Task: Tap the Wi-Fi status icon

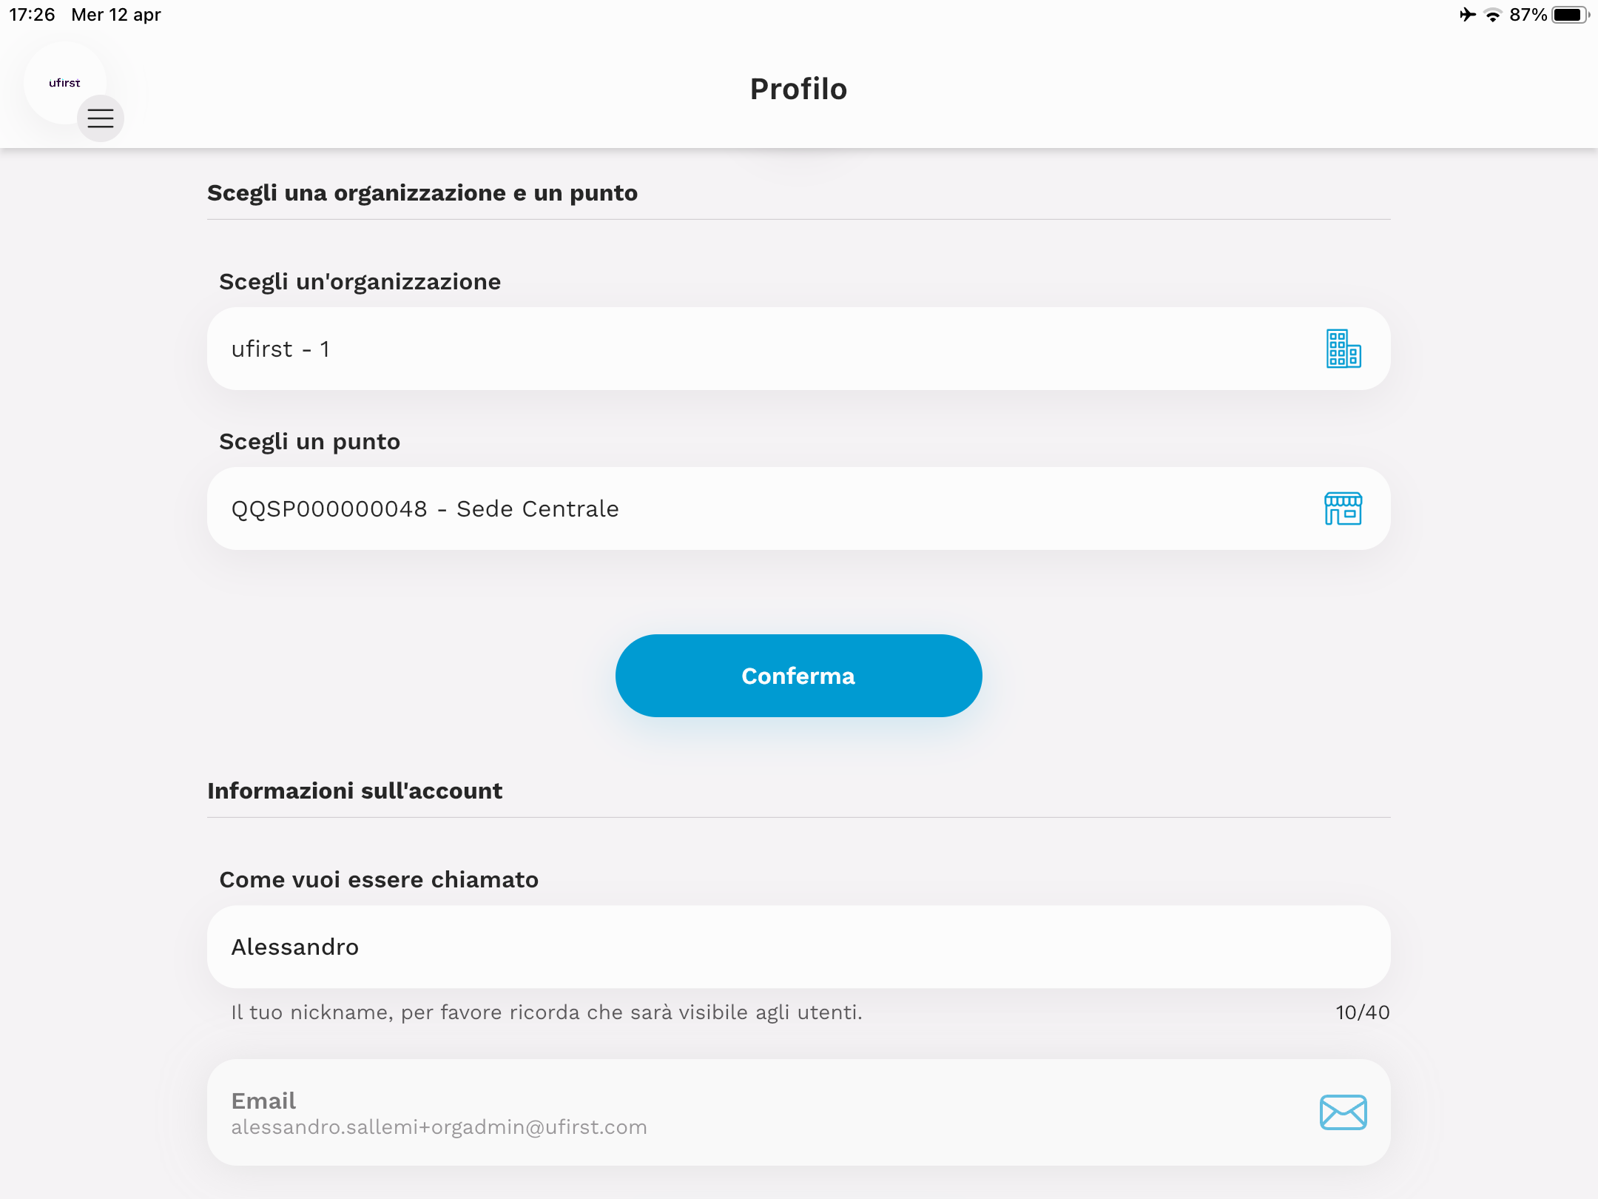Action: [1493, 15]
